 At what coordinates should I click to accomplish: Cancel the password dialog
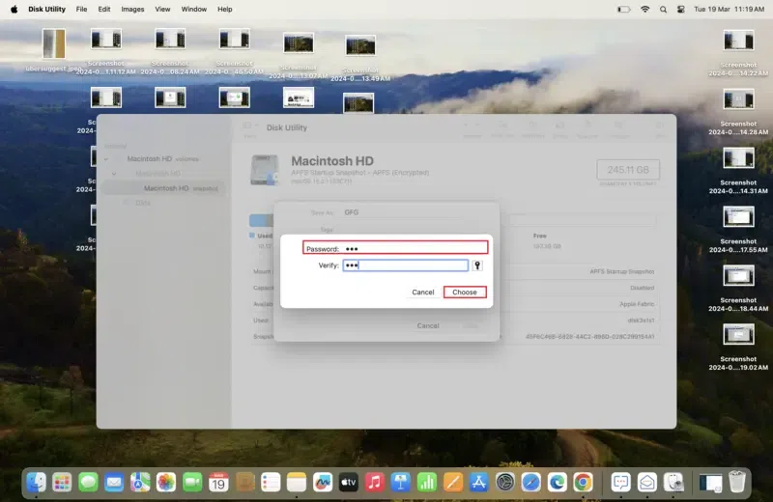423,293
